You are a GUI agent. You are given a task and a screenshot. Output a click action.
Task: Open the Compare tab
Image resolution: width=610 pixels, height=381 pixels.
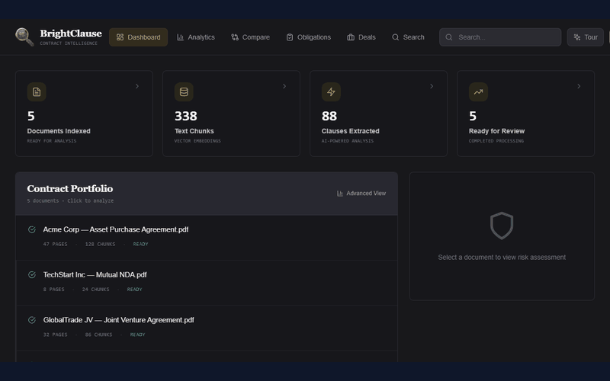point(250,37)
